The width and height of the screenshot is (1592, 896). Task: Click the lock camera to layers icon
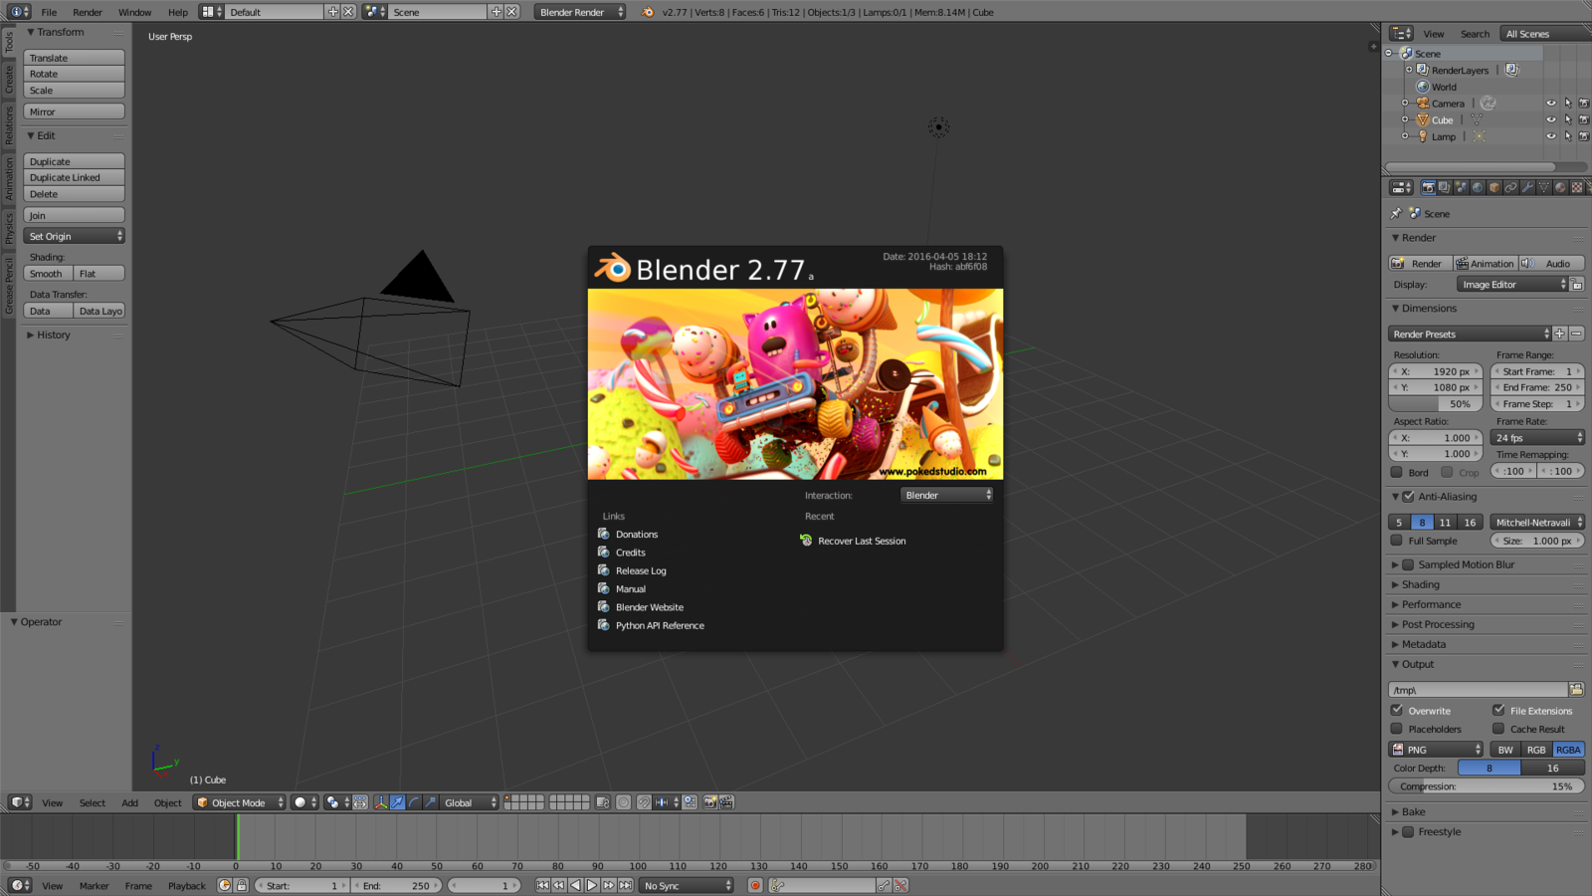click(602, 802)
